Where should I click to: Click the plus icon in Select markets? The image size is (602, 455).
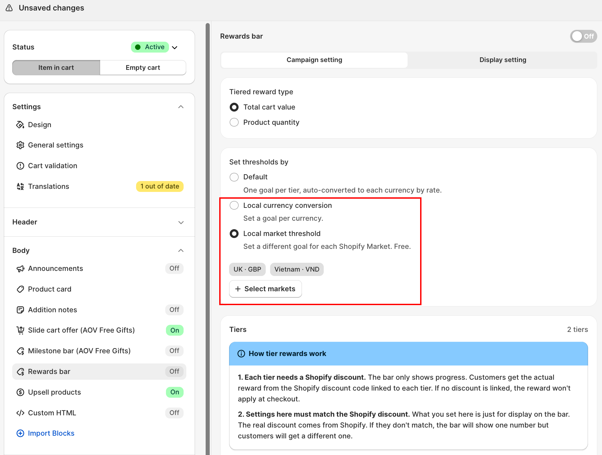(238, 289)
